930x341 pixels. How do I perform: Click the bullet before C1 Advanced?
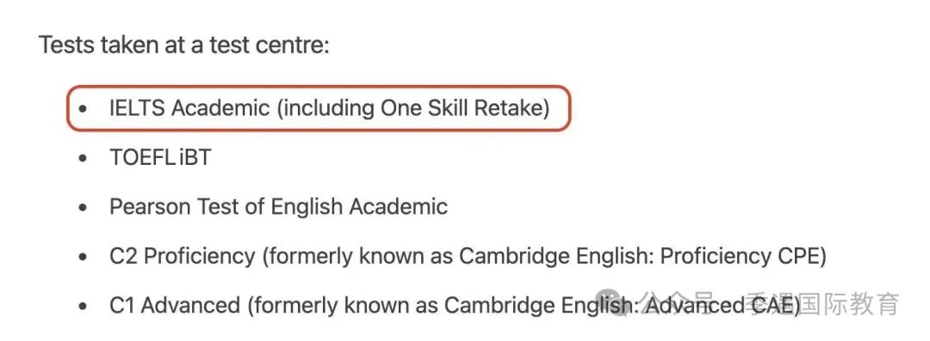[x=83, y=306]
